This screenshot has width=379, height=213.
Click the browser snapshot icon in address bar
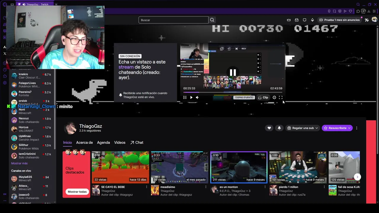[x=334, y=11]
